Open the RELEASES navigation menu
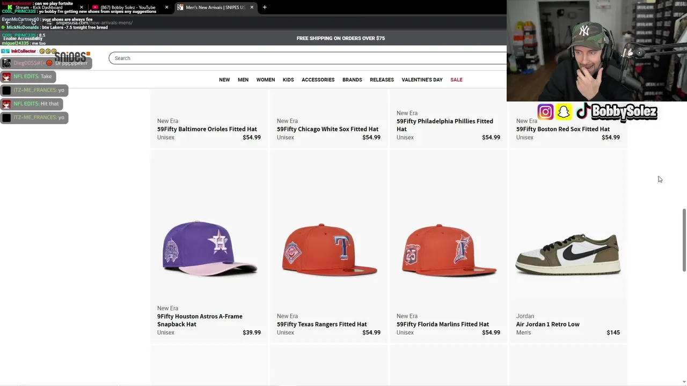 click(382, 80)
